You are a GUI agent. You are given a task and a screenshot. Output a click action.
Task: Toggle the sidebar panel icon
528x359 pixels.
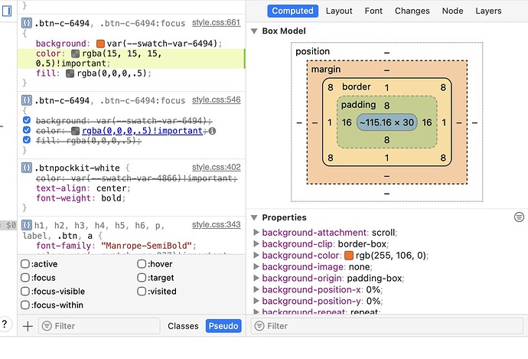pyautogui.click(x=7, y=11)
